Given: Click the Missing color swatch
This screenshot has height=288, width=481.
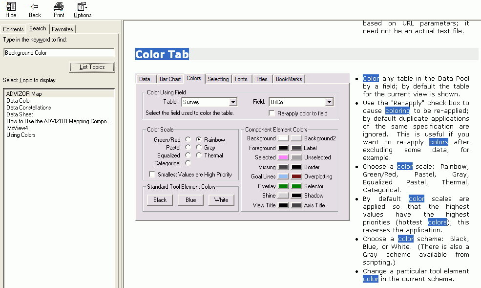Looking at the screenshot, I should pos(283,167).
